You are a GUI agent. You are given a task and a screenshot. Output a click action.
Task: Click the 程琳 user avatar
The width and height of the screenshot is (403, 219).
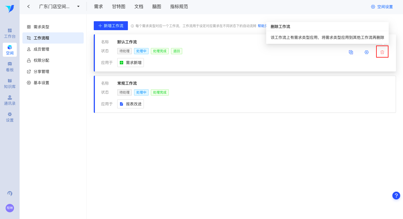point(10,208)
